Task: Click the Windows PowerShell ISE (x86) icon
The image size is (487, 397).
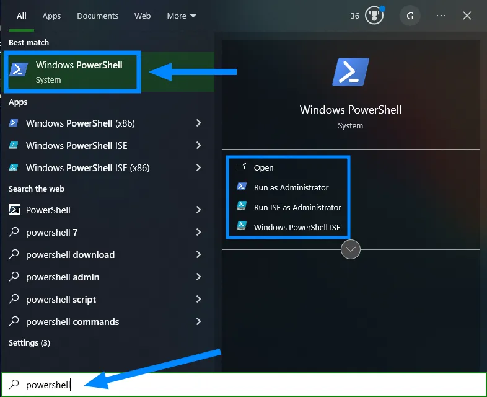Action: coord(14,167)
